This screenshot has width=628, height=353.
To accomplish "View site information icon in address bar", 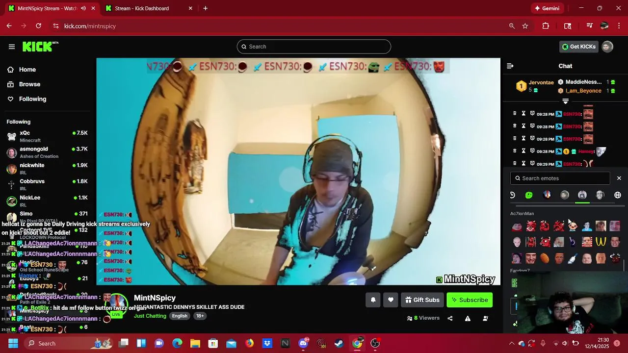I will pyautogui.click(x=55, y=26).
